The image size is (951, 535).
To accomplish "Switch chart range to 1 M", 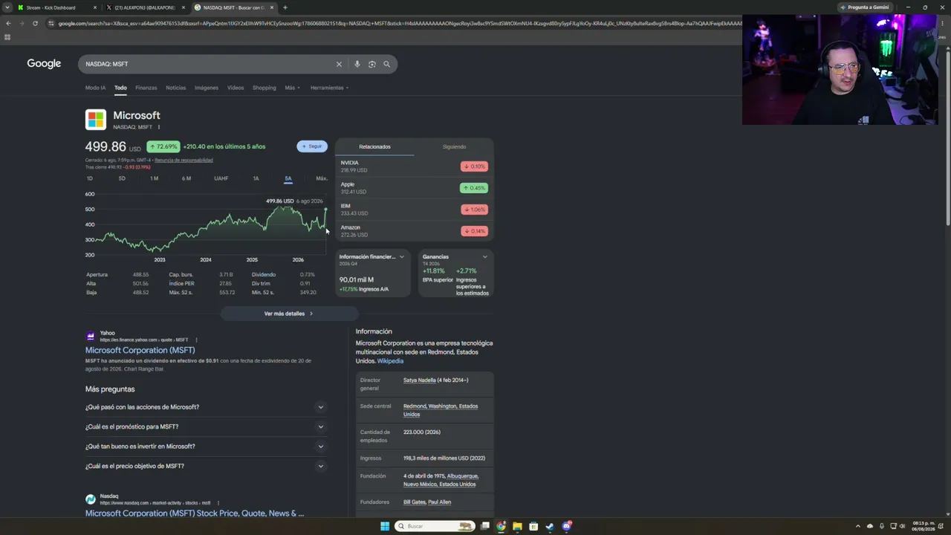I will pos(154,178).
